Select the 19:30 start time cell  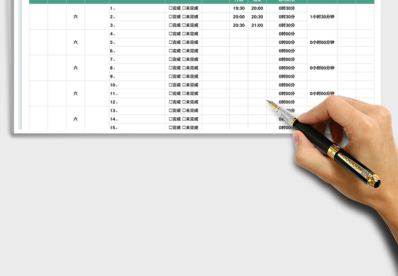click(239, 8)
